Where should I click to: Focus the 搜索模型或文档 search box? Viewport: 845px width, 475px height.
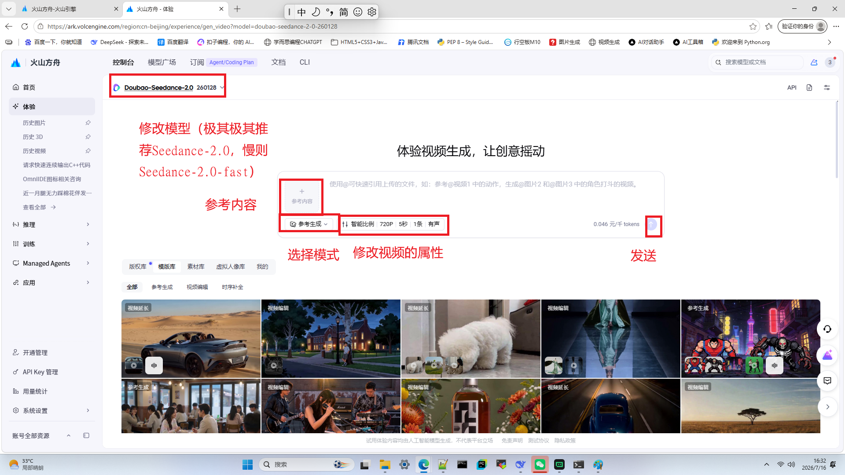(x=757, y=62)
